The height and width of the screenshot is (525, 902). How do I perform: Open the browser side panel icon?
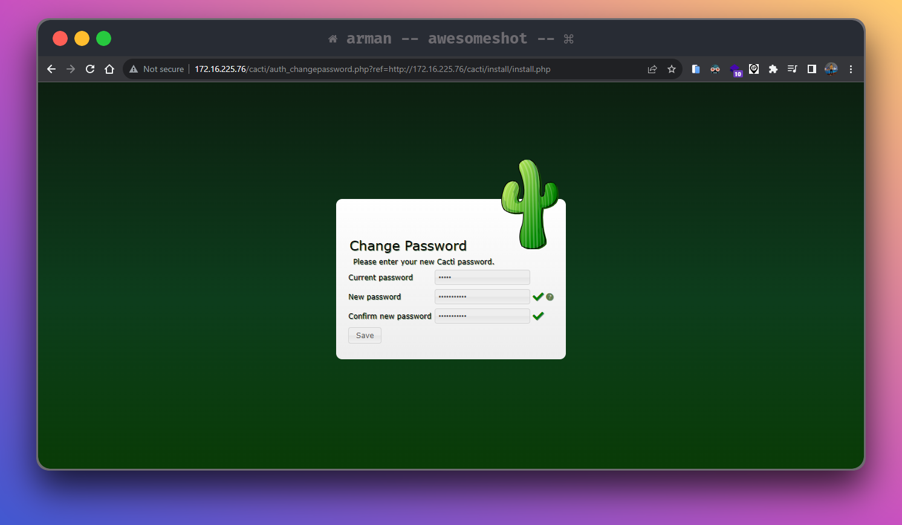point(812,69)
